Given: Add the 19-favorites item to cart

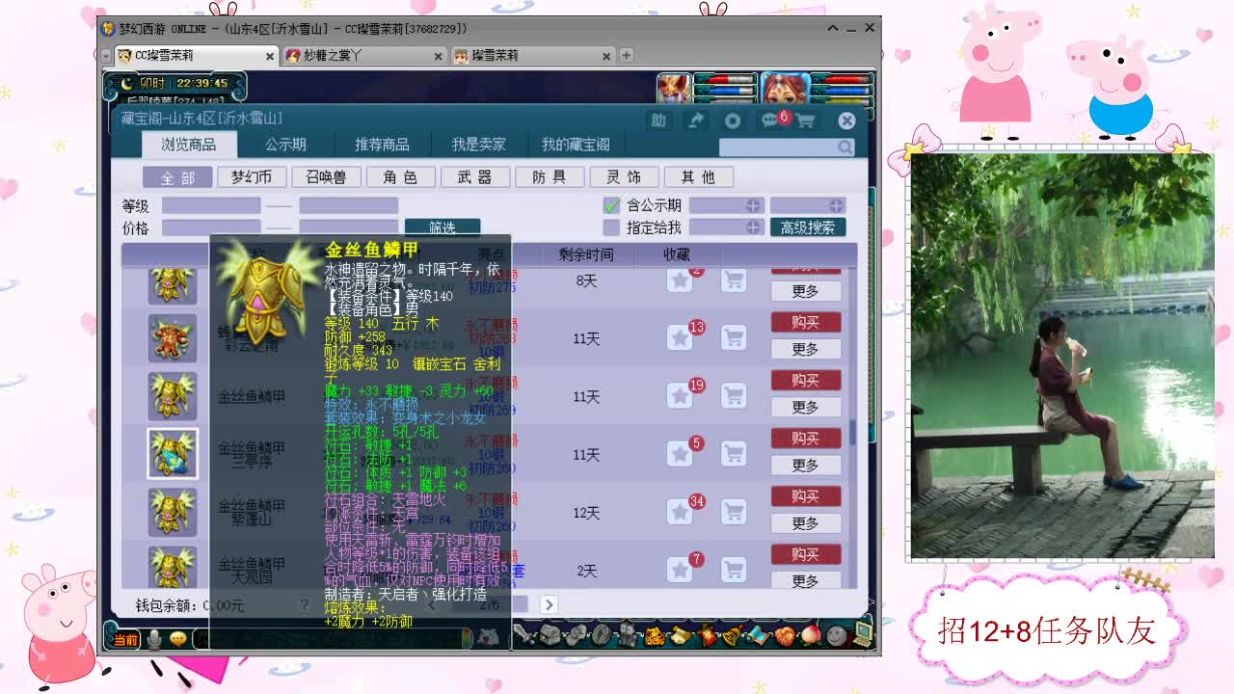Looking at the screenshot, I should [735, 396].
